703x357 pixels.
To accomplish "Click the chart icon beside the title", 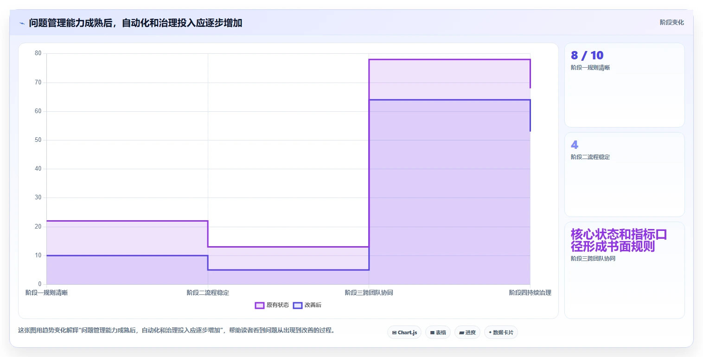I will tap(22, 23).
